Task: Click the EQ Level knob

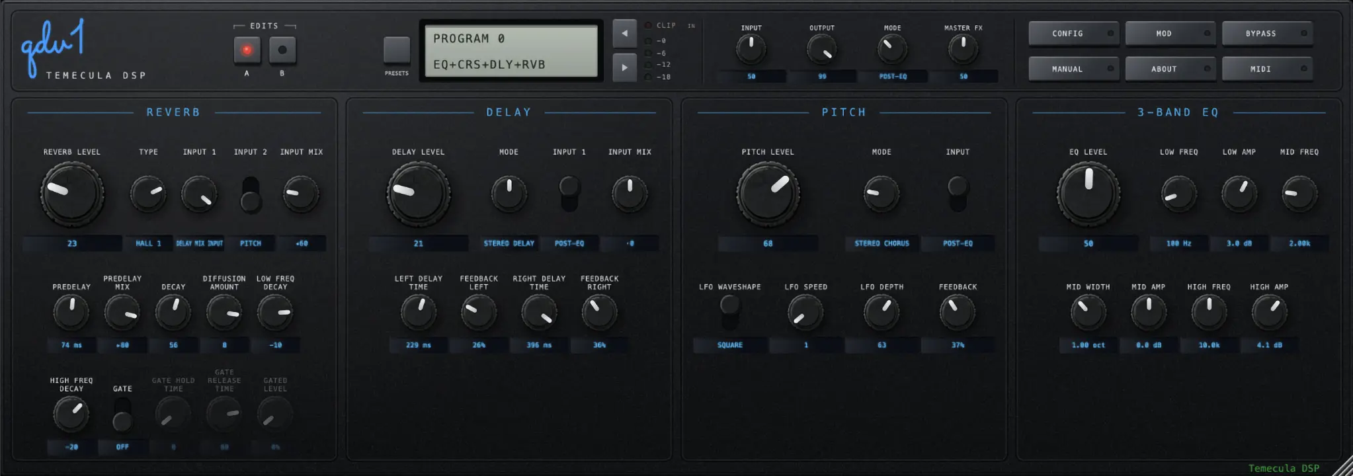Action: 1088,194
